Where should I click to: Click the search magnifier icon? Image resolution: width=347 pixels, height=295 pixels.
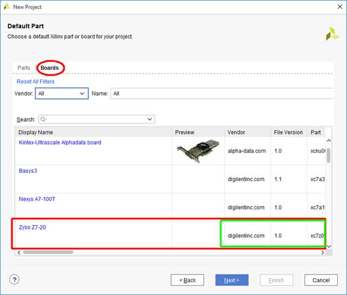[43, 119]
